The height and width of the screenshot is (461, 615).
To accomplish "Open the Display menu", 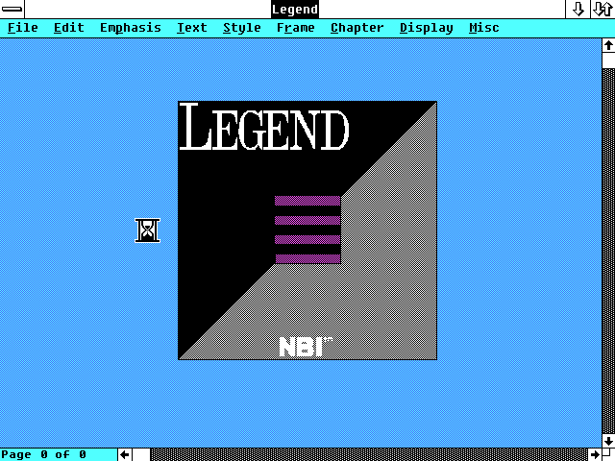I will (x=427, y=28).
